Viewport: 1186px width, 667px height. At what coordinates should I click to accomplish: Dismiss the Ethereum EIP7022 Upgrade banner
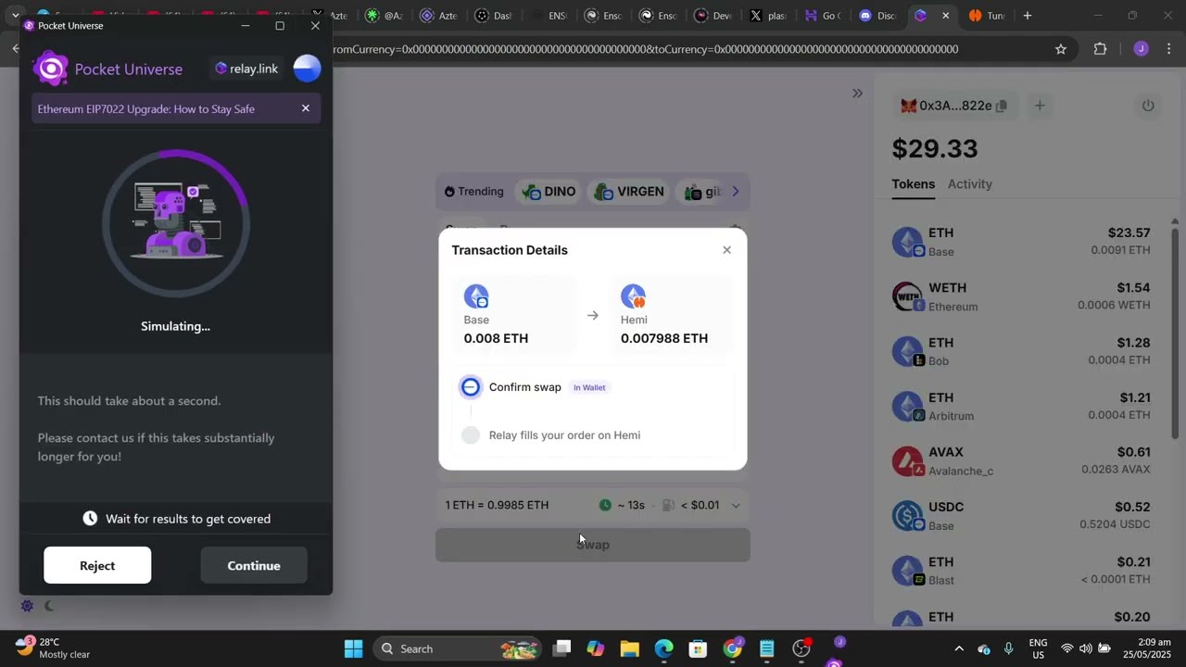click(x=306, y=108)
